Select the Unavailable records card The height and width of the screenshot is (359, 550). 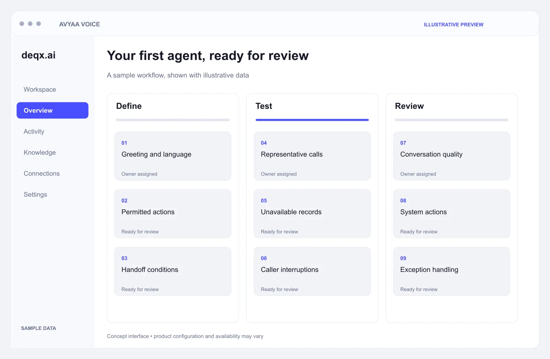pyautogui.click(x=312, y=214)
